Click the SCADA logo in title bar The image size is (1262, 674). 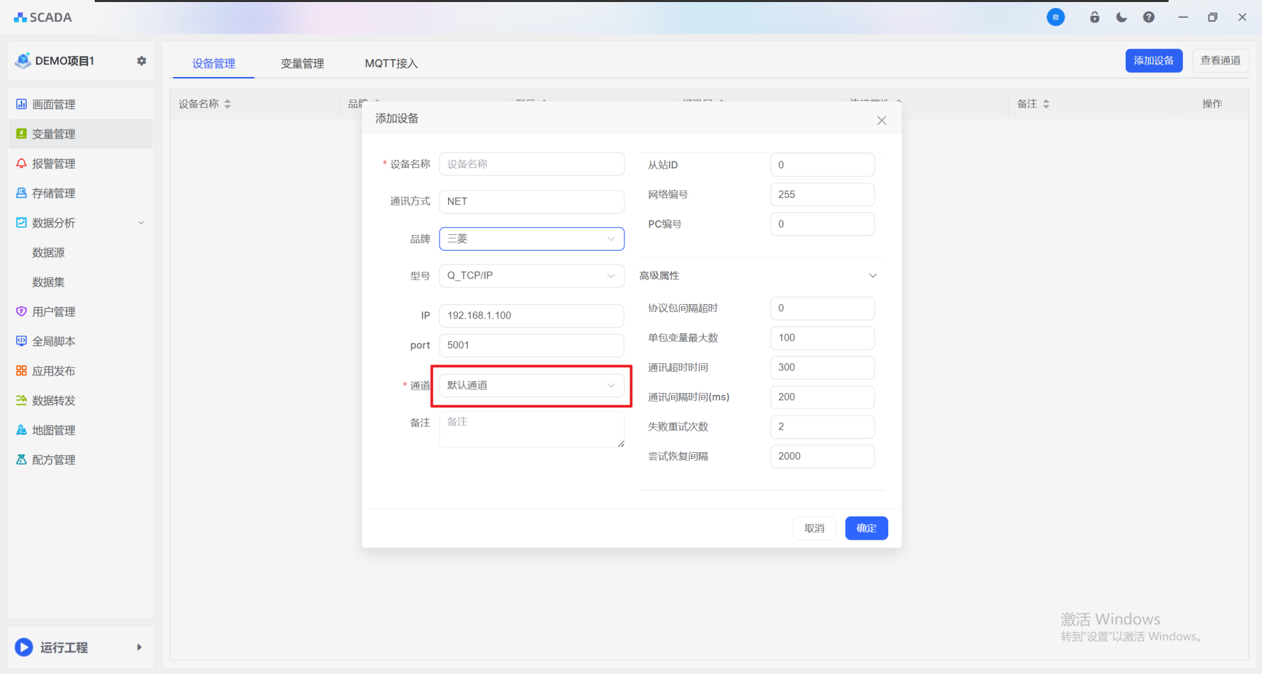tap(43, 17)
